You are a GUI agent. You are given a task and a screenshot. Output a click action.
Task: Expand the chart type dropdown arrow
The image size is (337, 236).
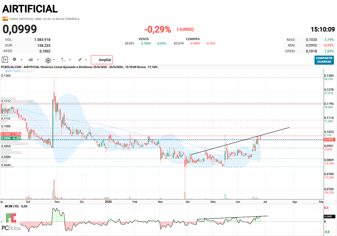pyautogui.click(x=38, y=60)
